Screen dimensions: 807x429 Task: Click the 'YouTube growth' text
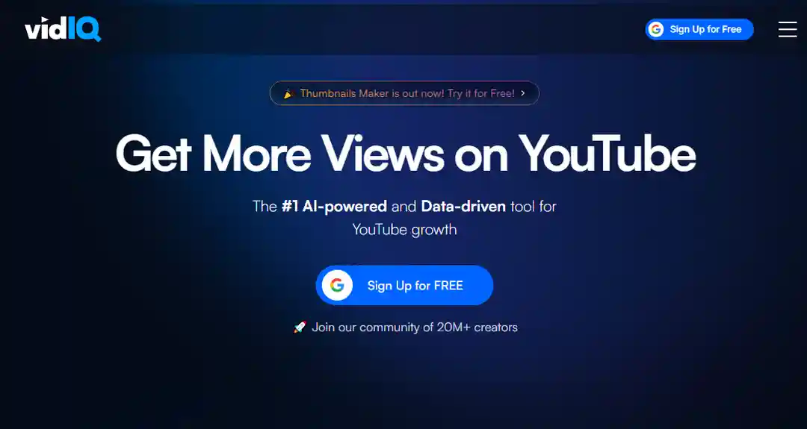pyautogui.click(x=404, y=229)
